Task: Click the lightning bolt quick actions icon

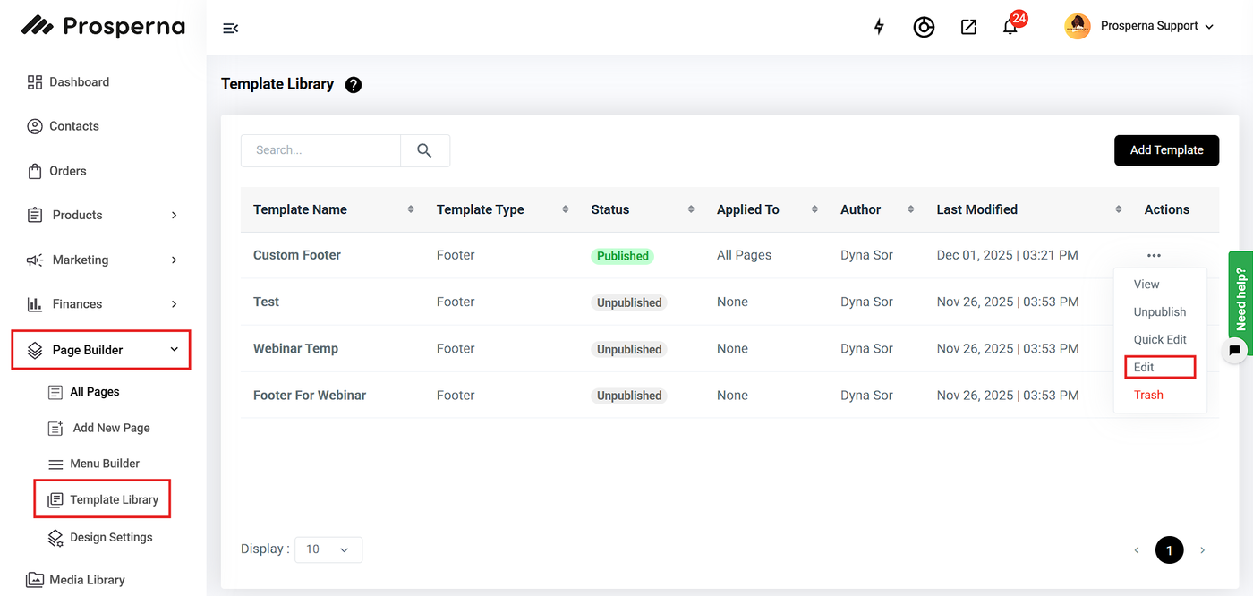Action: click(879, 27)
